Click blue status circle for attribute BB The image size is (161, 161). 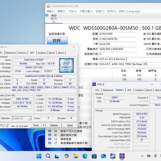(x=50, y=131)
